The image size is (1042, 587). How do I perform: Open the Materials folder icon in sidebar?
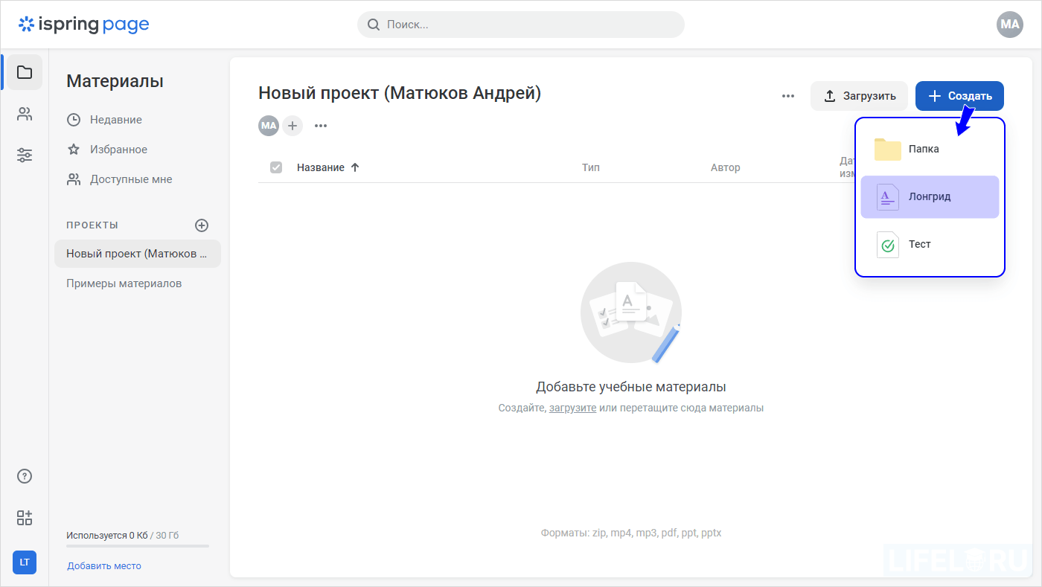pos(24,71)
